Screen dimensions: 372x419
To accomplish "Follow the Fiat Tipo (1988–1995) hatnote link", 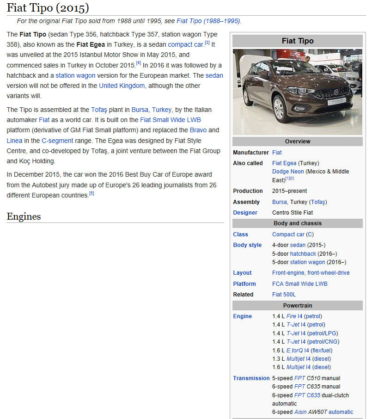I will [x=208, y=21].
